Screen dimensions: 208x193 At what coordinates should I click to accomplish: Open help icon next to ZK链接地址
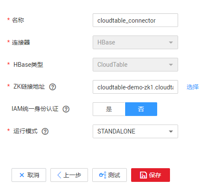click(53, 87)
